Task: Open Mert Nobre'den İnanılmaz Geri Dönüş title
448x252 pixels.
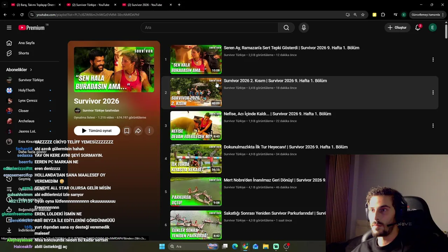Action: point(275,180)
